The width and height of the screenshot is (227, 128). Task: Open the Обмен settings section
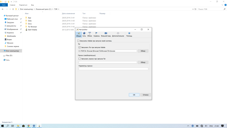pyautogui.click(x=90, y=34)
